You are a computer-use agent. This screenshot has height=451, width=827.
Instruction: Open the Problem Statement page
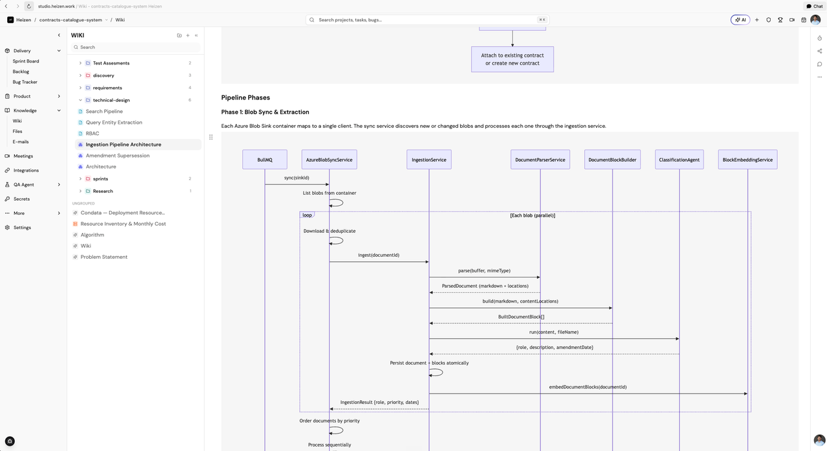(104, 257)
